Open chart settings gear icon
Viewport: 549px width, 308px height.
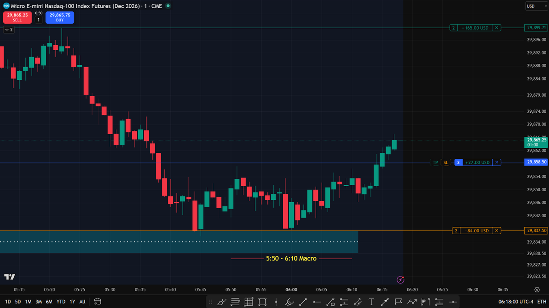pyautogui.click(x=537, y=289)
